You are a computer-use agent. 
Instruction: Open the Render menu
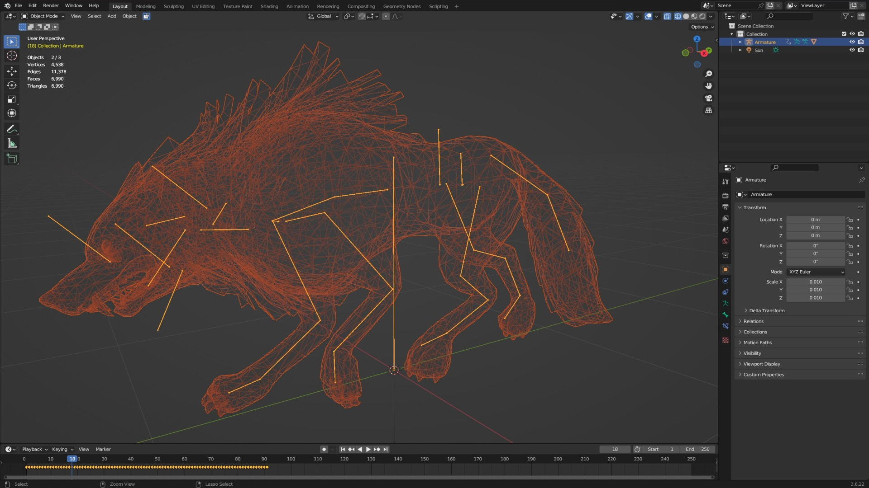coord(51,6)
